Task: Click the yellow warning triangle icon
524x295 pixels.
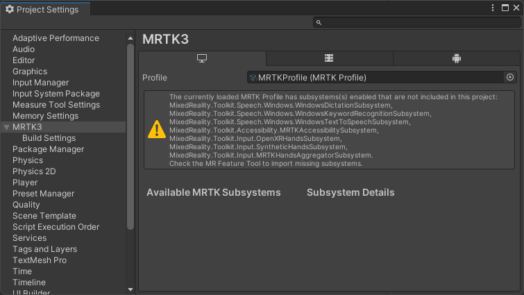Action: (x=157, y=129)
